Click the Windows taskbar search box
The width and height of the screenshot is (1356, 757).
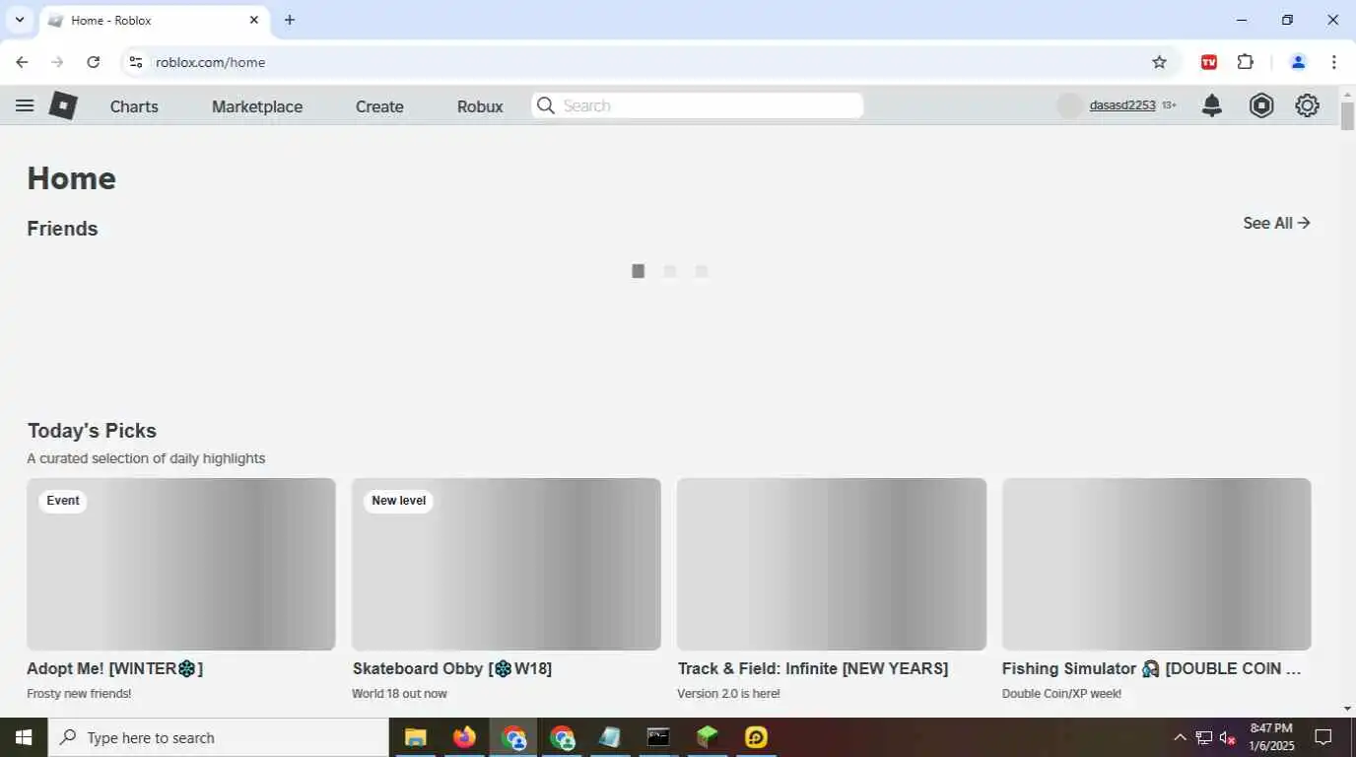tap(219, 737)
